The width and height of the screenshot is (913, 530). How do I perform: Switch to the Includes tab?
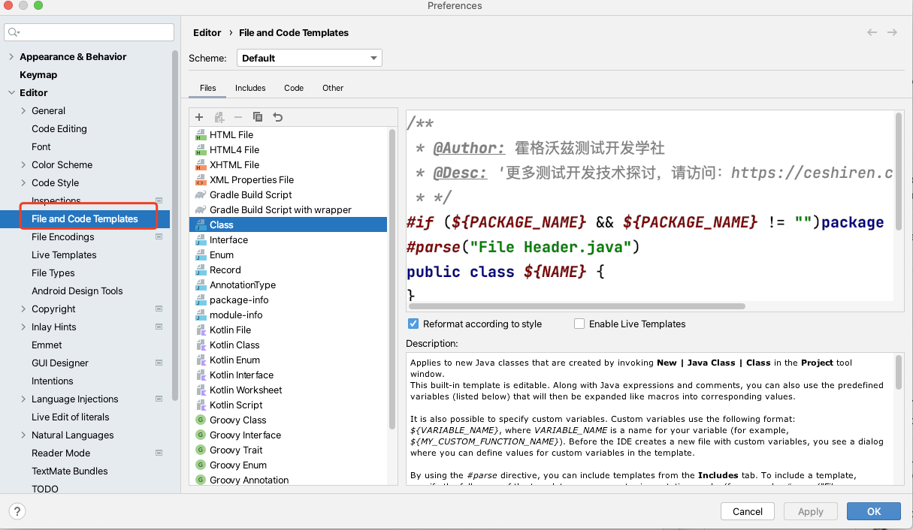(x=250, y=88)
